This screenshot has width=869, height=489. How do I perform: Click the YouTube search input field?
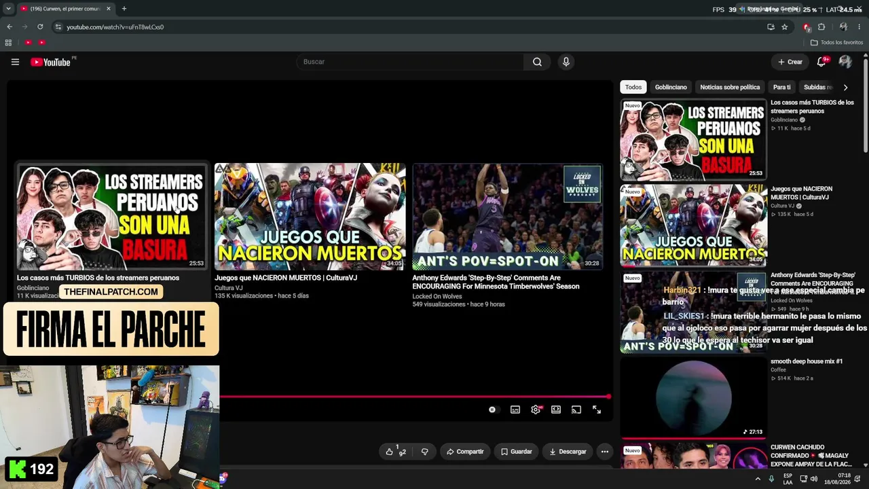tap(410, 62)
